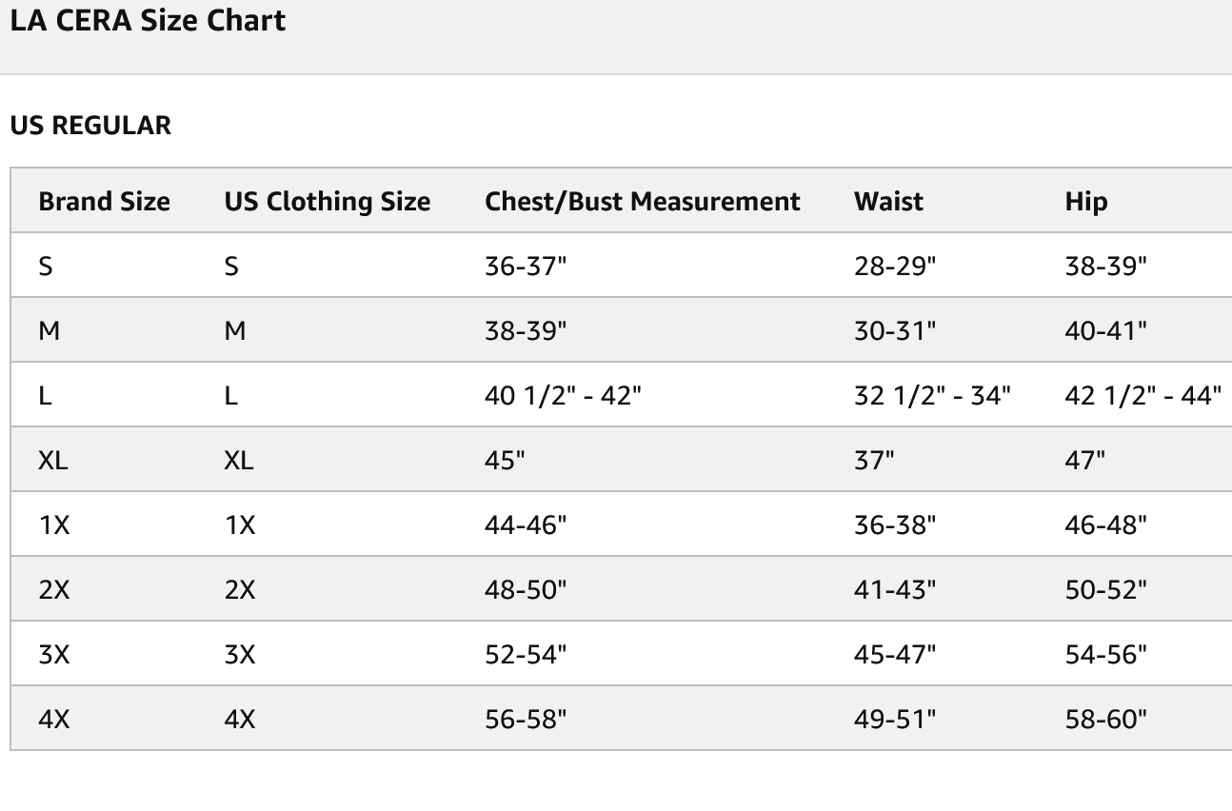
Task: Click the 48-50" chest measurement cell
Action: [x=526, y=589]
